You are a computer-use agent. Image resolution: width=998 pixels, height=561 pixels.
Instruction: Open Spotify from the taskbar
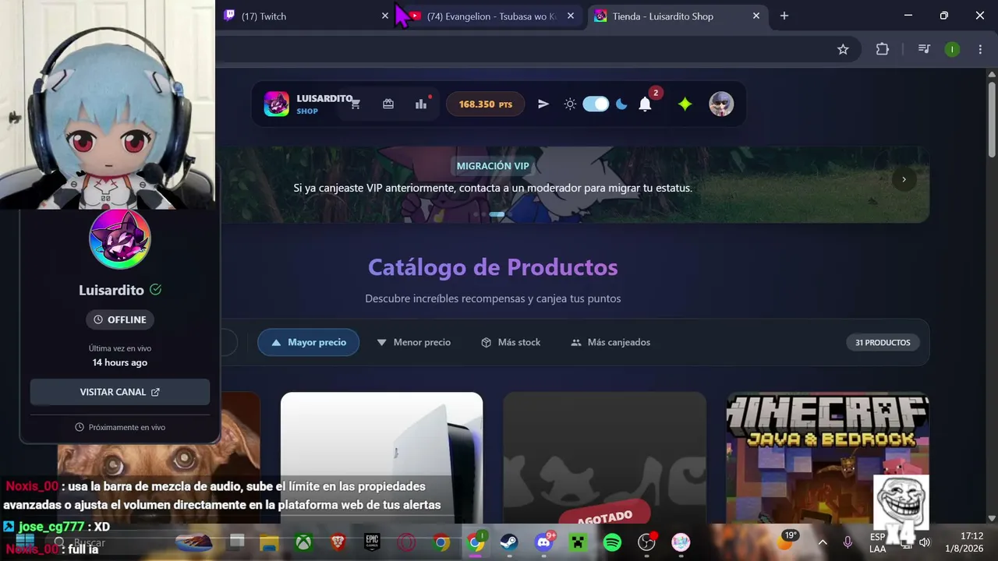click(612, 542)
